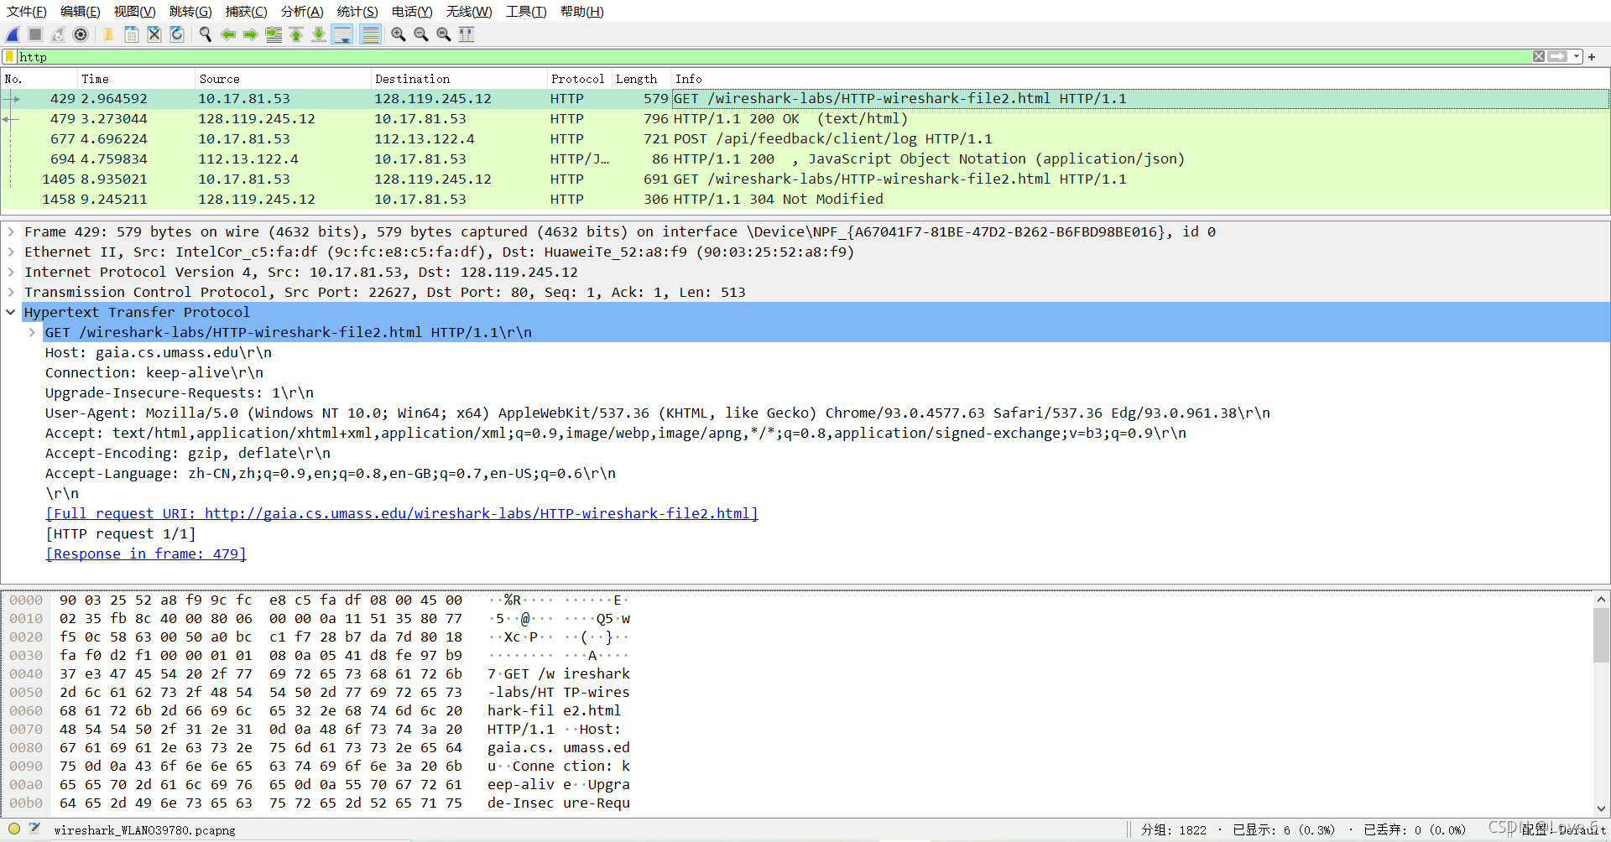The image size is (1611, 842).
Task: Open the 无线(W) menu
Action: [468, 11]
